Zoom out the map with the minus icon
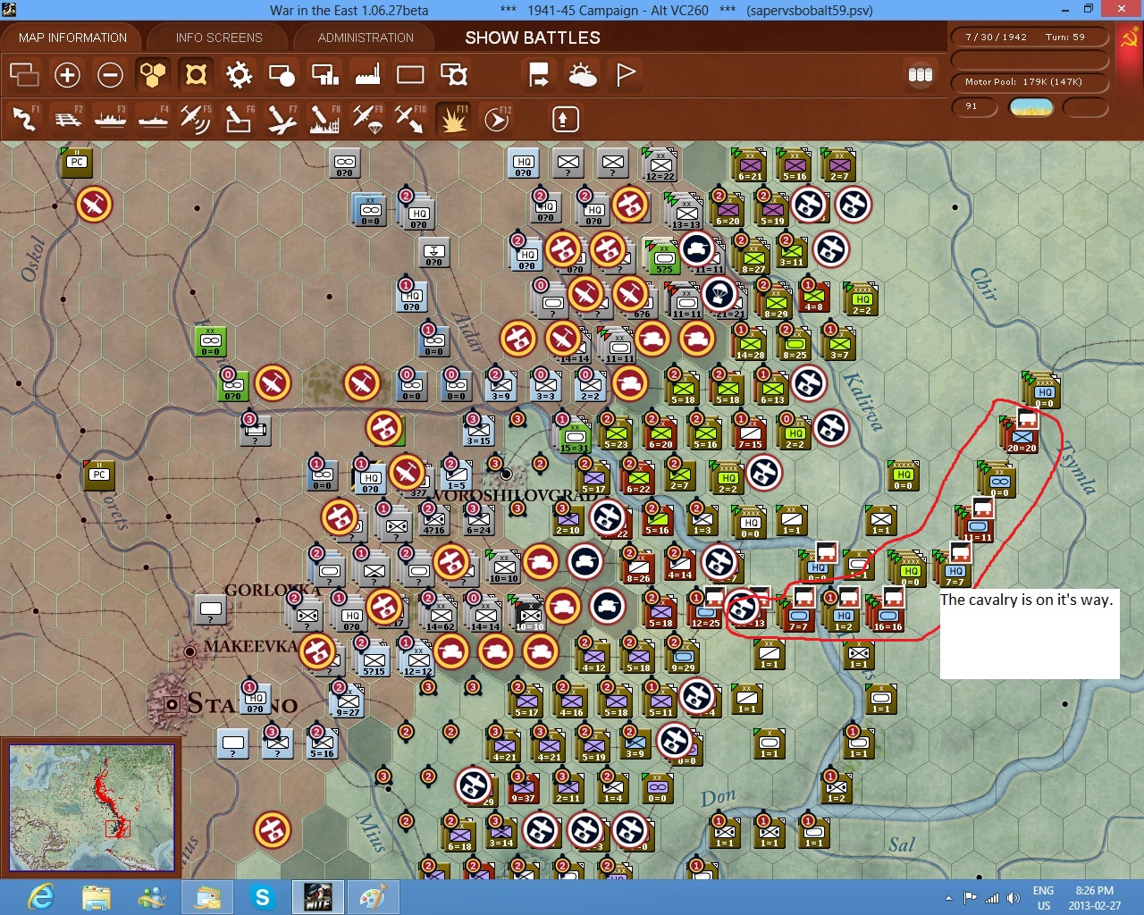This screenshot has height=915, width=1144. tap(110, 75)
